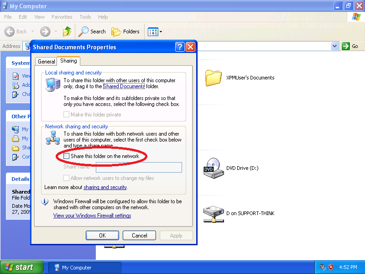The width and height of the screenshot is (365, 274).
Task: Open the Forward history dropdown arrow
Action: (56, 32)
